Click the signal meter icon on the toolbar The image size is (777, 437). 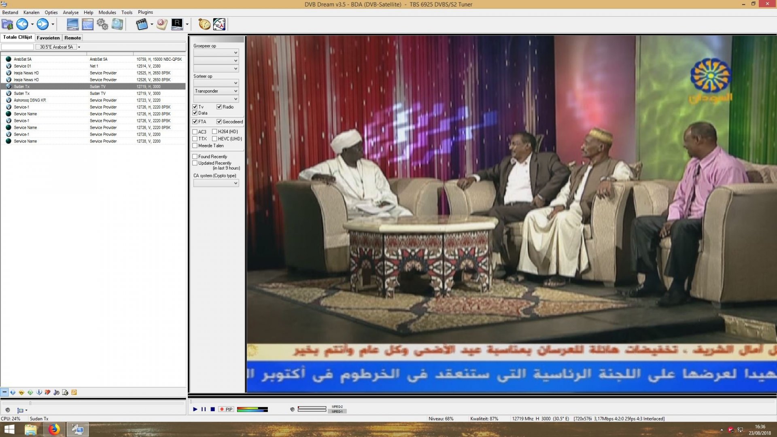[220, 24]
